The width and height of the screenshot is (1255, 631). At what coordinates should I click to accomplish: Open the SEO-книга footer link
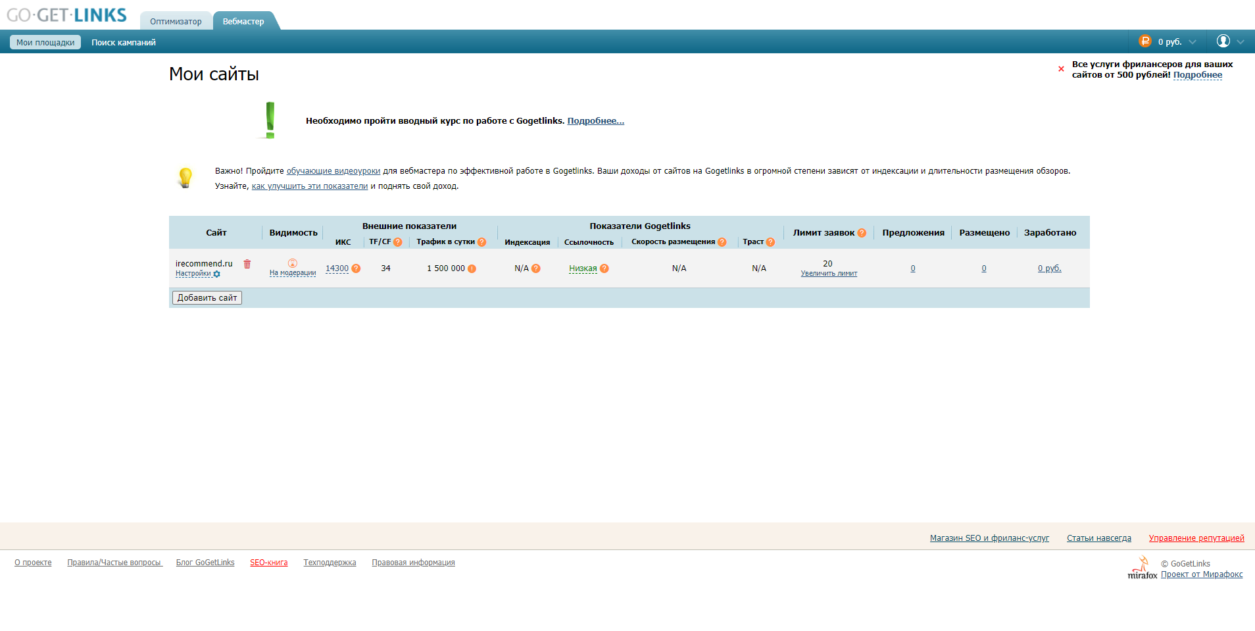coord(269,563)
